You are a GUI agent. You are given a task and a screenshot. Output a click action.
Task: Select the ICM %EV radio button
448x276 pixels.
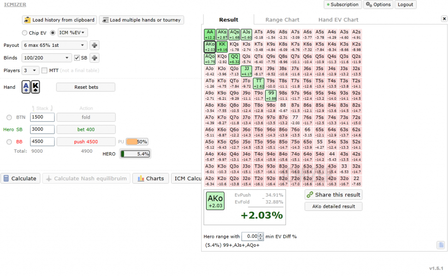52,33
